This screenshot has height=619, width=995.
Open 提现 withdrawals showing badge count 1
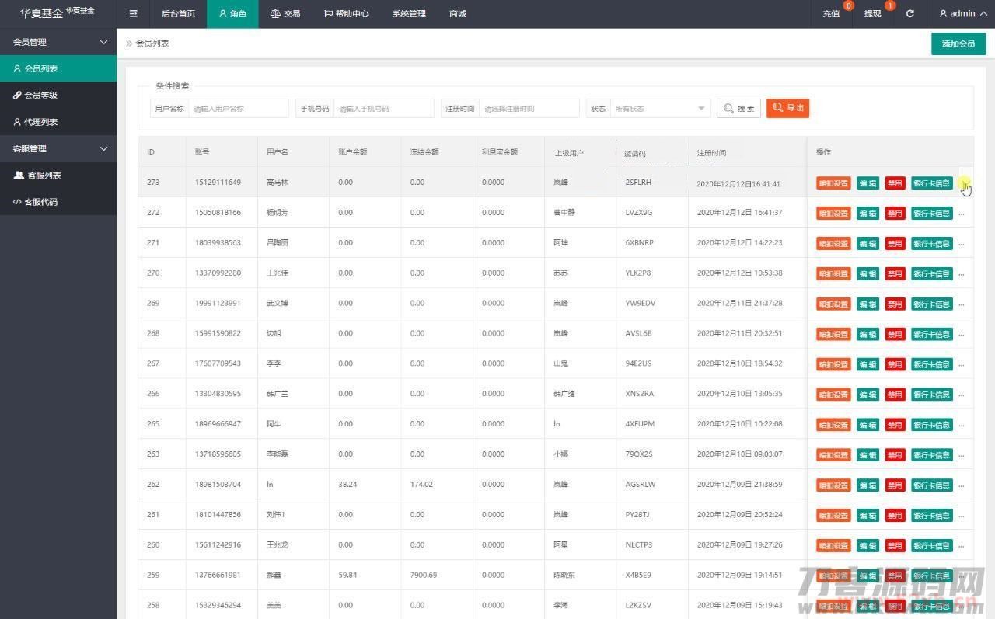pyautogui.click(x=872, y=13)
